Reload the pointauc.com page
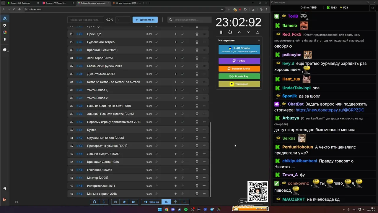The width and height of the screenshot is (378, 213). pos(14,9)
